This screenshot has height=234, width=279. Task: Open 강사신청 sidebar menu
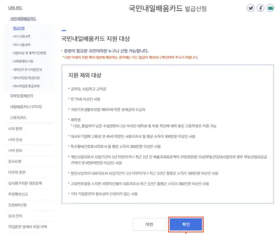click(x=15, y=161)
